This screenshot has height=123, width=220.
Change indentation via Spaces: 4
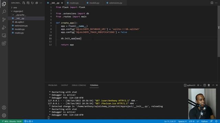[x=182, y=121]
